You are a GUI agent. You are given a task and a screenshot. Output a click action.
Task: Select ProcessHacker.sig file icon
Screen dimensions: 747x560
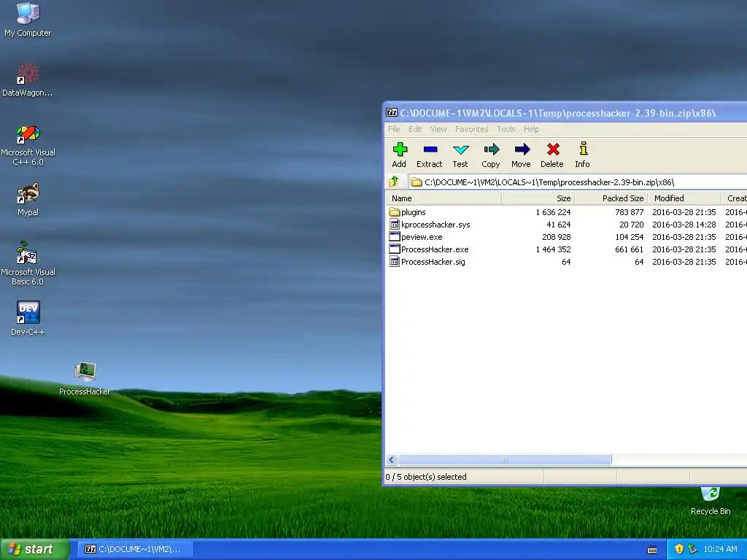coord(394,262)
